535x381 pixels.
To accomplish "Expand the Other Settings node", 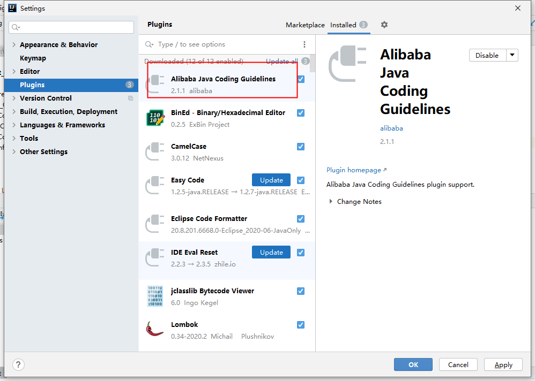I will point(14,151).
